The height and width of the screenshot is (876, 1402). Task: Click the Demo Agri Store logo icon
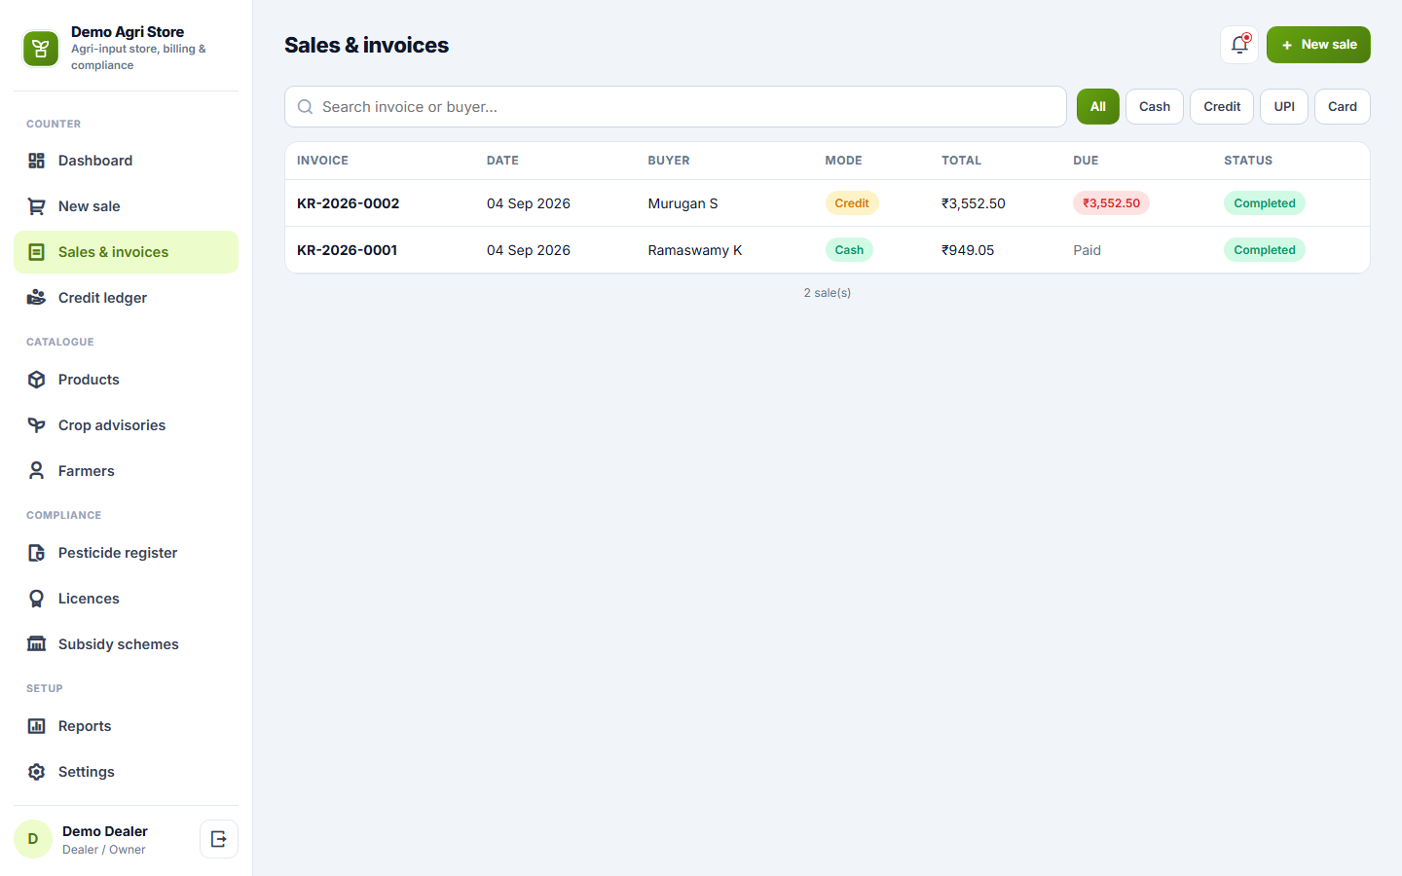point(41,49)
